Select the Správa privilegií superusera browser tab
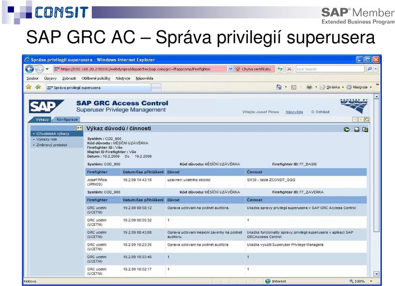This screenshot has height=286, width=395. click(98, 88)
